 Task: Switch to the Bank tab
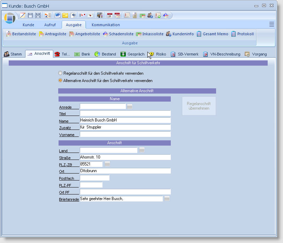tap(82, 54)
